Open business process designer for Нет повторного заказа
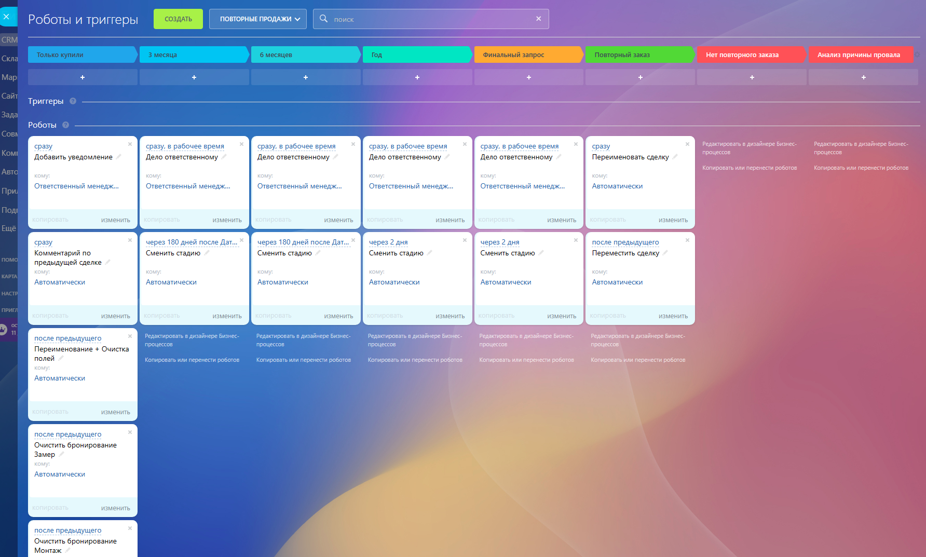Image resolution: width=926 pixels, height=557 pixels. click(x=750, y=148)
